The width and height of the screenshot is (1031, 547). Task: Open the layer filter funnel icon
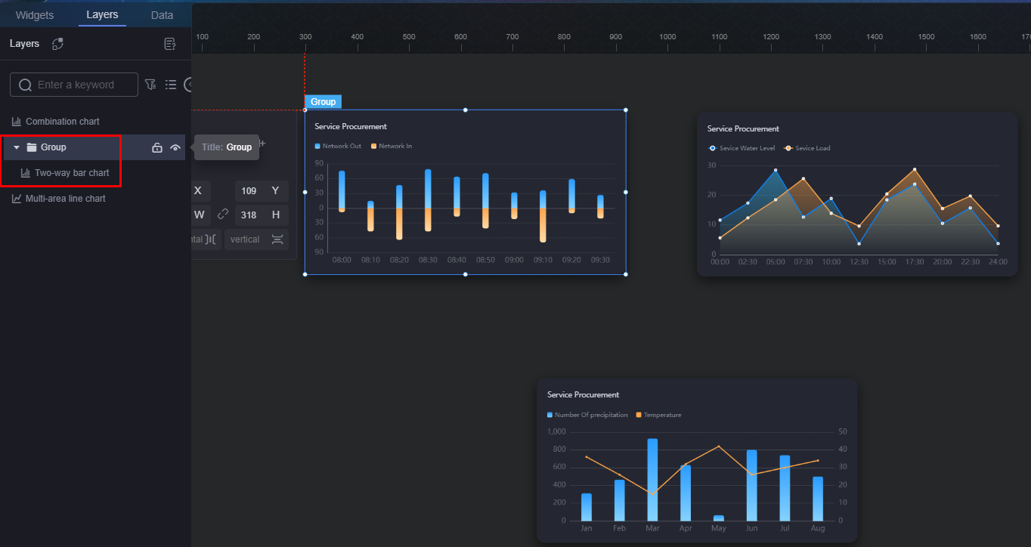tap(150, 85)
